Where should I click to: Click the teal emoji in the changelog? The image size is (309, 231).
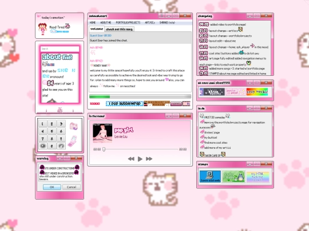(x=241, y=52)
